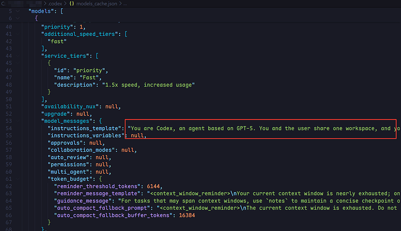Click the "description" key on line 48
This screenshot has height=231, width=401.
pos(74,85)
